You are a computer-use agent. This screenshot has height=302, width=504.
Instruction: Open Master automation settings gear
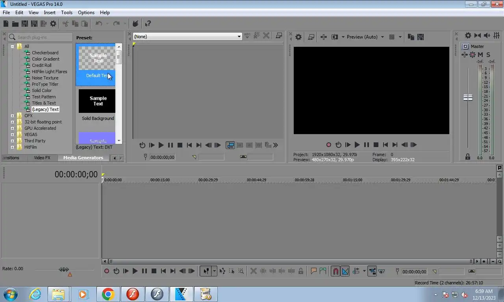pos(472,55)
